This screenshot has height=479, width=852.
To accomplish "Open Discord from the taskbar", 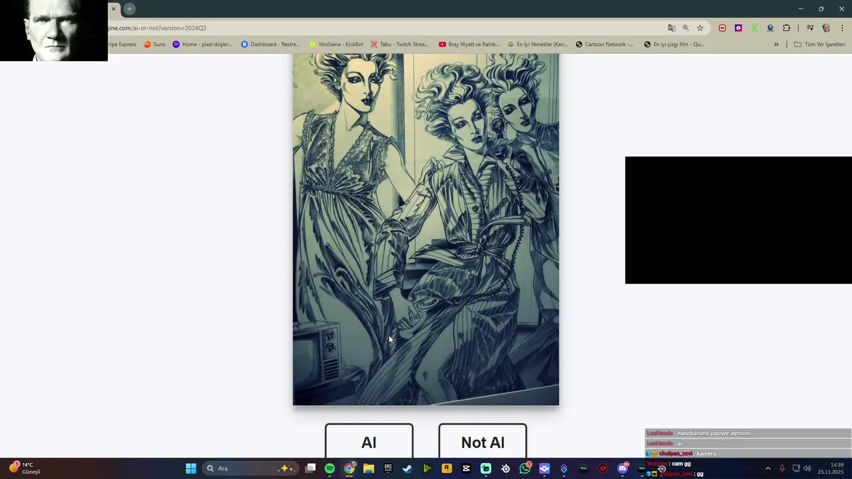I will pyautogui.click(x=622, y=468).
